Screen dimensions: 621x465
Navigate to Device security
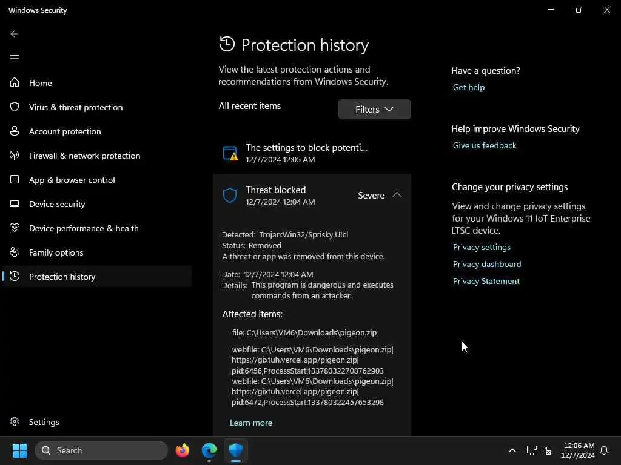point(57,204)
